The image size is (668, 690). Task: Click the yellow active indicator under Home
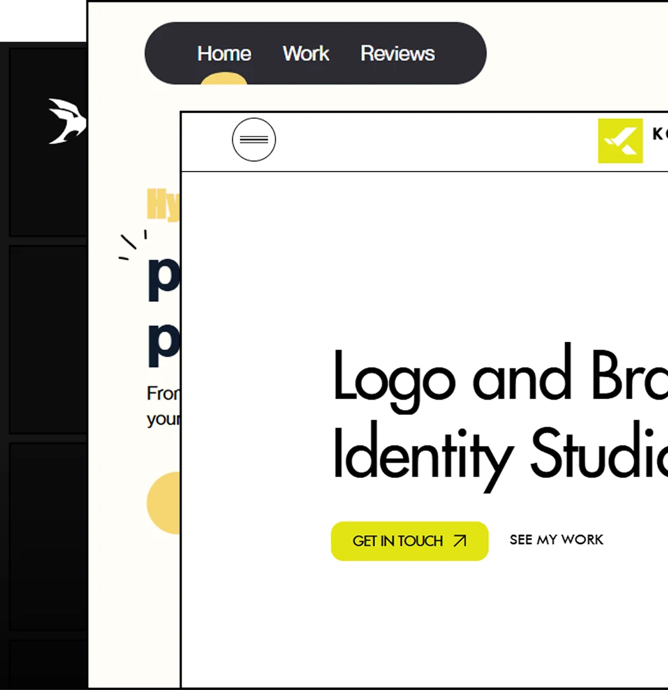(x=224, y=79)
